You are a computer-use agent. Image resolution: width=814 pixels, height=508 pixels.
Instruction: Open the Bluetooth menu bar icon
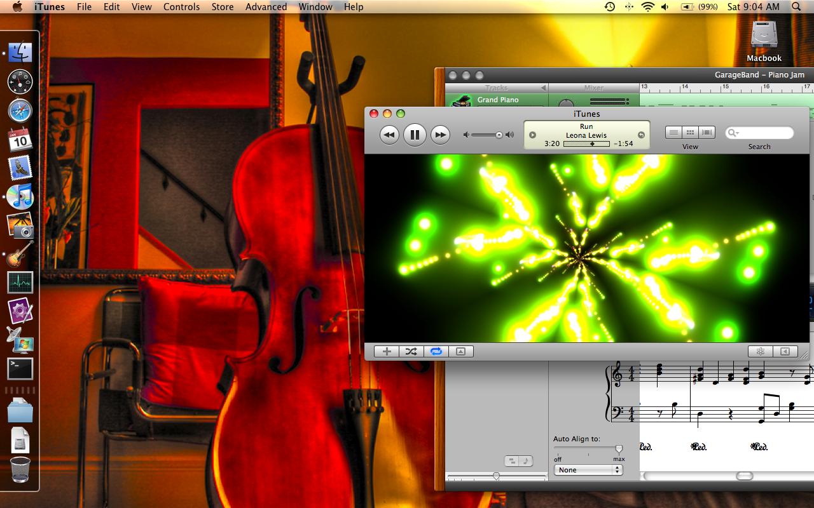click(x=629, y=7)
